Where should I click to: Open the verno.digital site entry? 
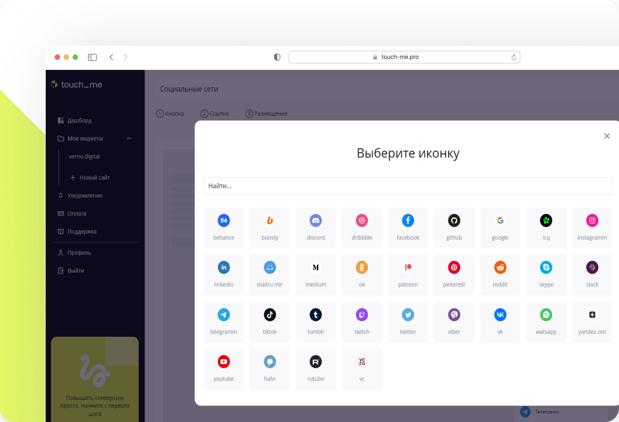pyautogui.click(x=84, y=156)
